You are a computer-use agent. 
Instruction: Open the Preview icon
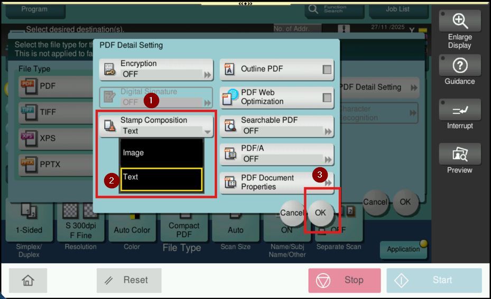pos(460,154)
